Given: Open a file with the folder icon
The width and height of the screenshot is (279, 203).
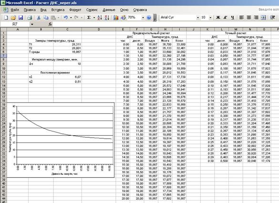Looking at the screenshot, I should pos(13,18).
